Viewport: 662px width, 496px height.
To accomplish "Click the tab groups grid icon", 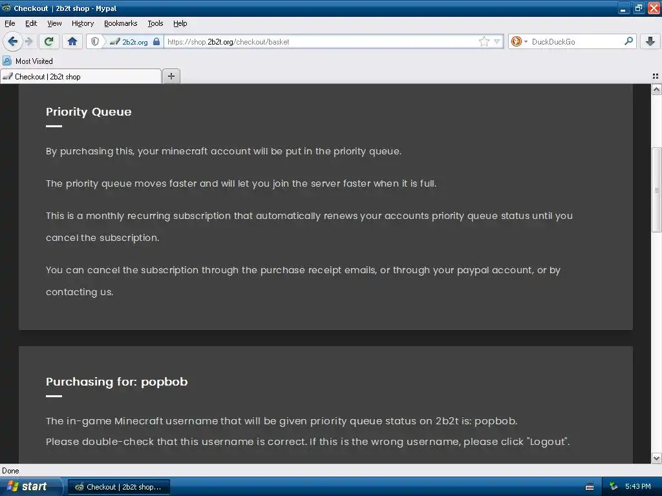I will coord(656,76).
